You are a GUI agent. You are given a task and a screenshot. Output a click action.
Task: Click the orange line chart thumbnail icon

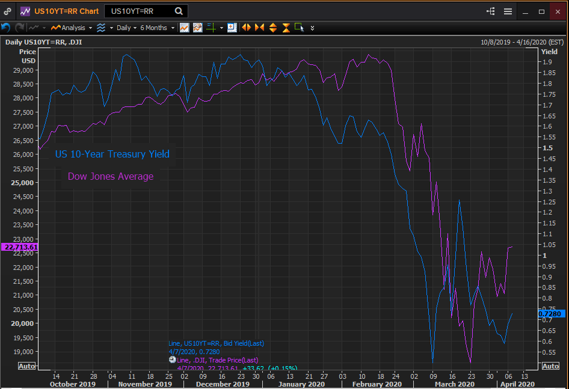184,28
